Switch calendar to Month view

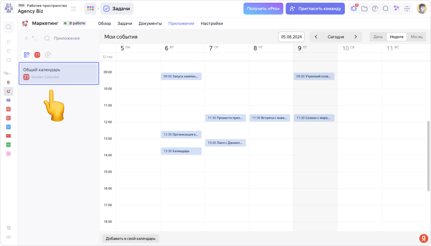click(x=416, y=37)
